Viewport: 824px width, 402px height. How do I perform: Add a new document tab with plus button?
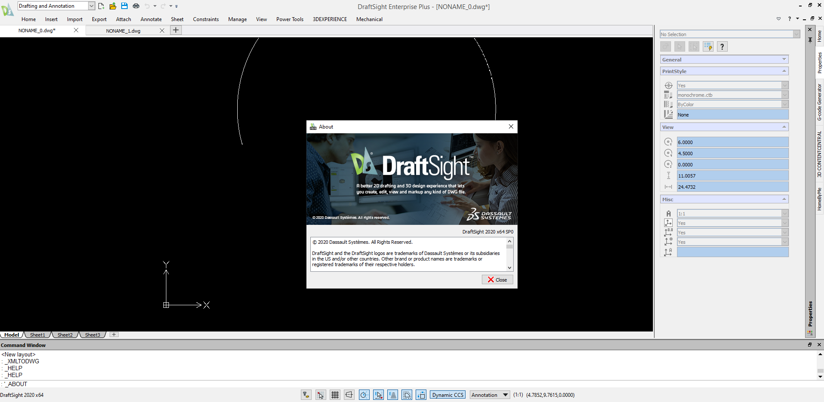[176, 30]
